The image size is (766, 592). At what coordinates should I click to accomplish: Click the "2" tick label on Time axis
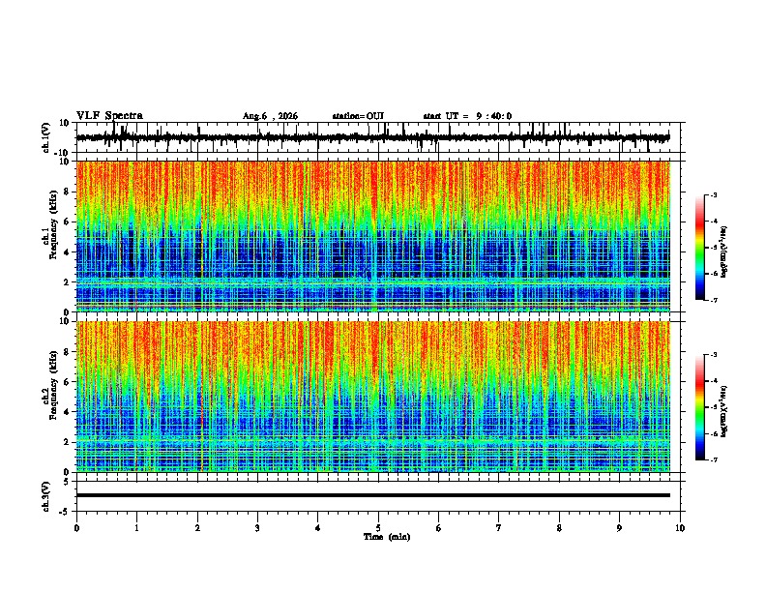click(x=197, y=528)
